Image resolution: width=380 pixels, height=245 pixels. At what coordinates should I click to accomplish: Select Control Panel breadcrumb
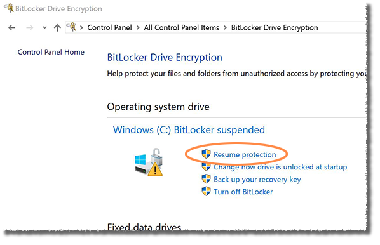[109, 27]
